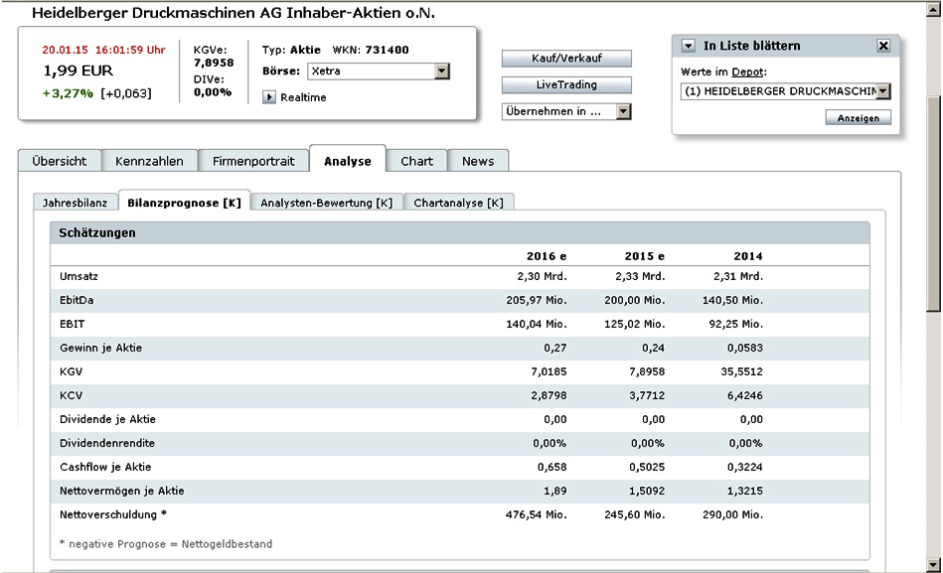Switch to the Übersicht tab
The image size is (943, 573).
(x=59, y=161)
